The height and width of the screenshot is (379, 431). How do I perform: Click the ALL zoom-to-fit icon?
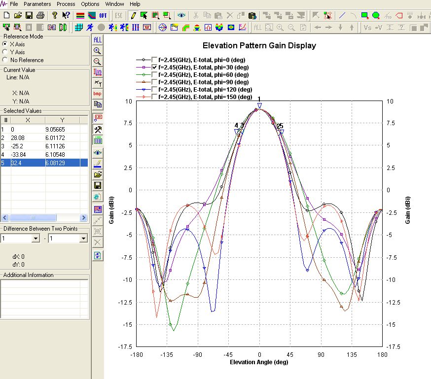point(98,39)
